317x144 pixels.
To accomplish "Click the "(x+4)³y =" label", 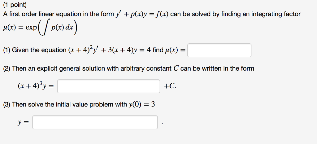I will [36, 86].
